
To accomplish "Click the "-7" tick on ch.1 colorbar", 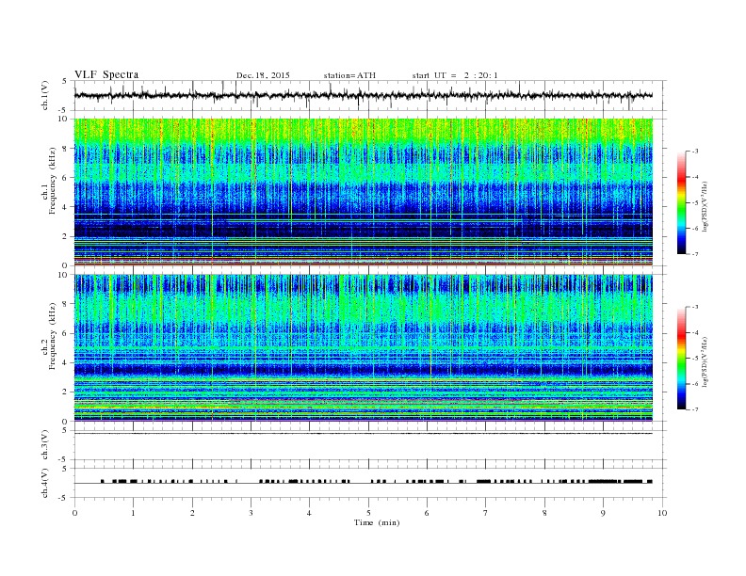I will point(695,254).
